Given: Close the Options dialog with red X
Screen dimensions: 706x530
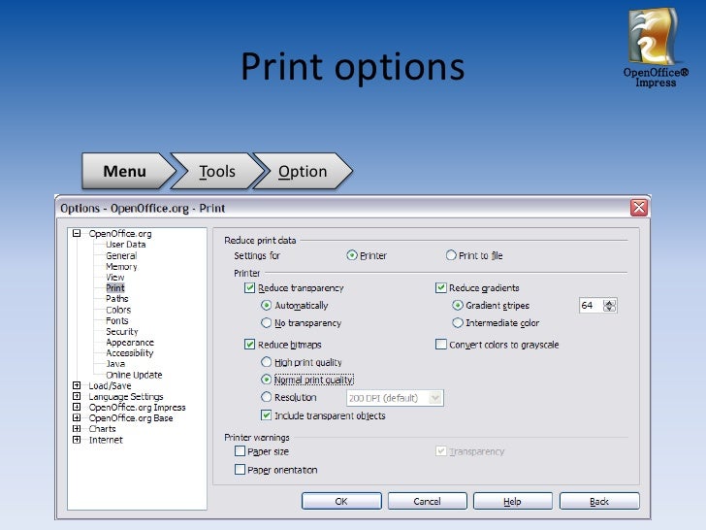Looking at the screenshot, I should click(639, 208).
